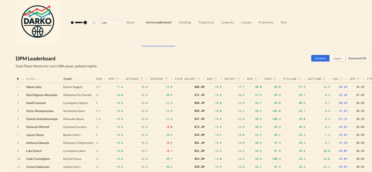This screenshot has height=172, width=372.
Task: Open the FG% column help icon
Action: (x=341, y=79)
